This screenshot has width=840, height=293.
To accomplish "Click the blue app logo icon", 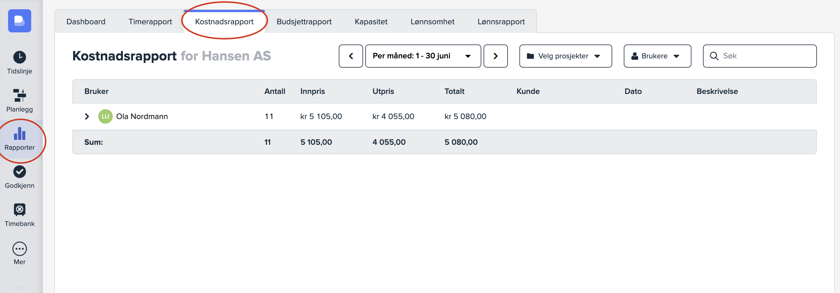I will (x=20, y=21).
